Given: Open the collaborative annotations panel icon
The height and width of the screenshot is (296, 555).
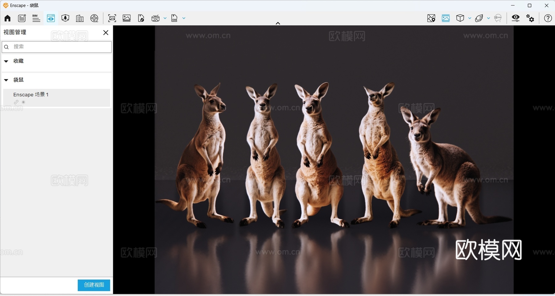Looking at the screenshot, I should [x=22, y=18].
